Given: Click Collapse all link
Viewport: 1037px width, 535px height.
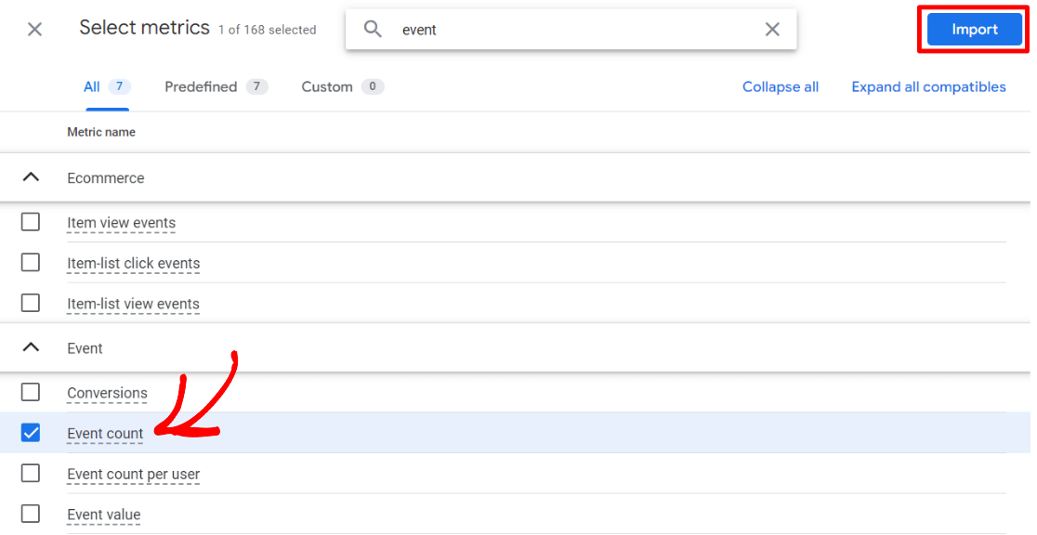Looking at the screenshot, I should pyautogui.click(x=780, y=87).
